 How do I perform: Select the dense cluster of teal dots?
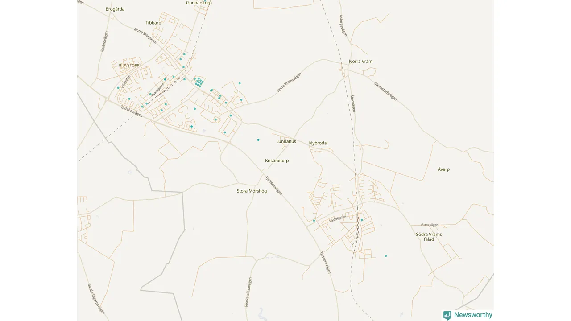coord(199,82)
